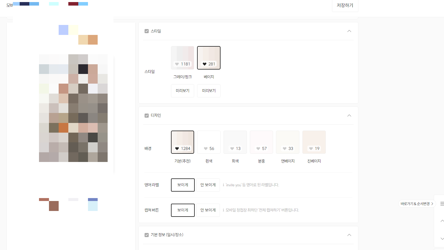Click the mobile invitation preview image
The width and height of the screenshot is (444, 250).
pyautogui.click(x=73, y=108)
